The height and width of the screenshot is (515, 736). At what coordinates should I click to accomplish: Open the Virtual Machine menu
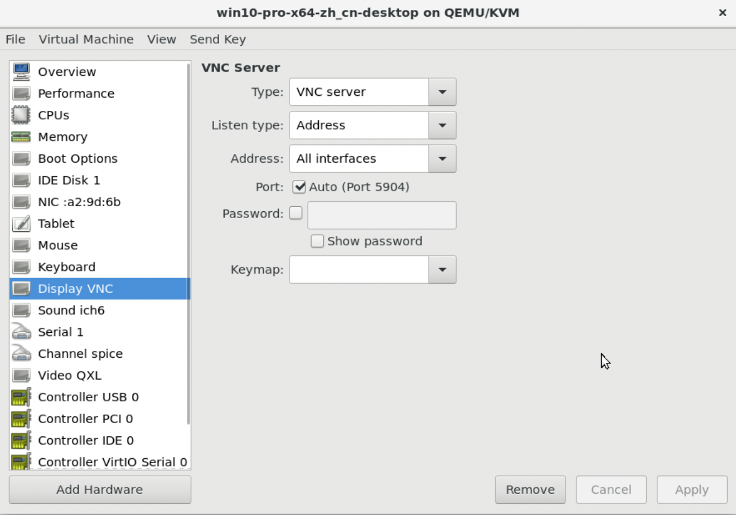86,40
